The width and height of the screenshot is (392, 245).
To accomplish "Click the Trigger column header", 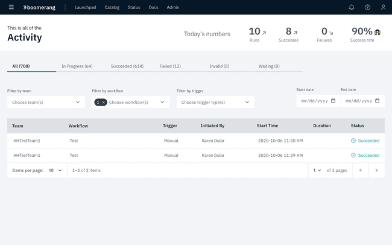I will [170, 126].
